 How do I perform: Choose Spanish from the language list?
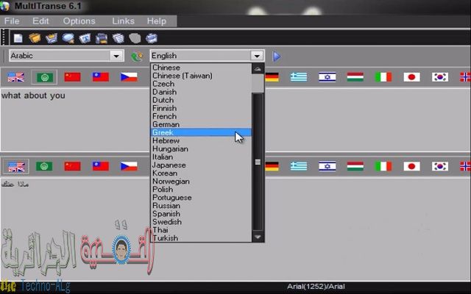click(201, 214)
